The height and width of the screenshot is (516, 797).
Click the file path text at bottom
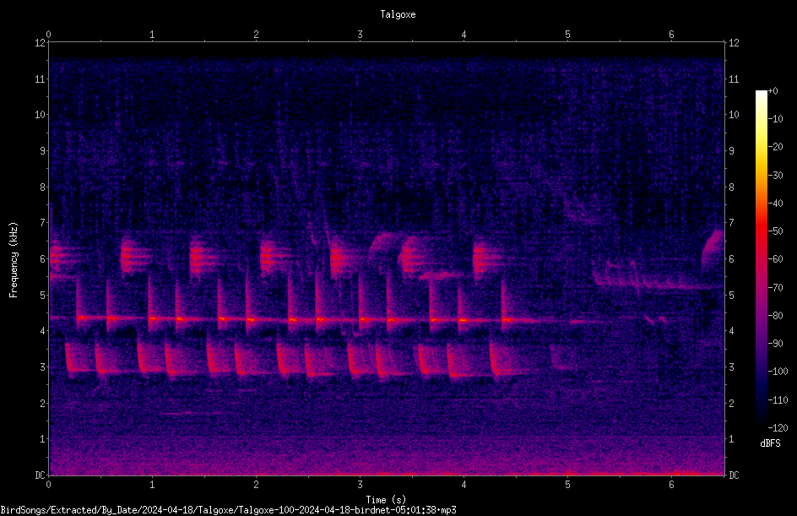click(x=228, y=510)
